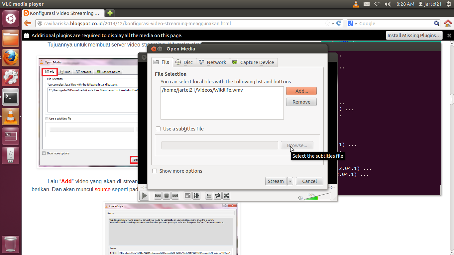The image size is (454, 255).
Task: Adjust the VLC volume slider
Action: pyautogui.click(x=318, y=197)
